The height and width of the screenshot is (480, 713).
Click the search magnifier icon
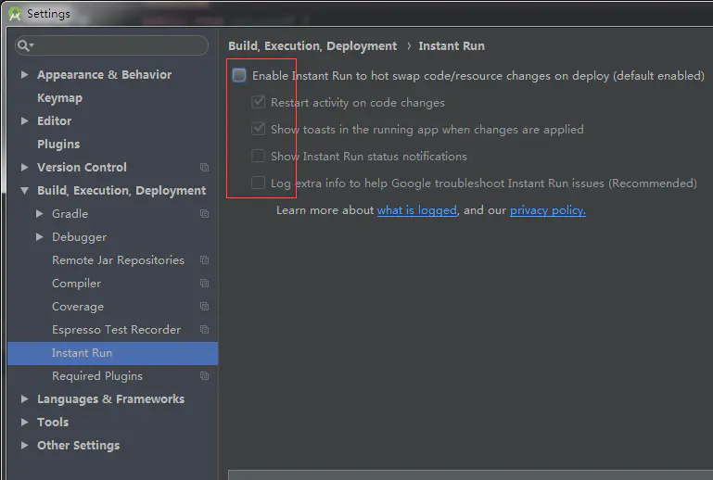pyautogui.click(x=24, y=45)
